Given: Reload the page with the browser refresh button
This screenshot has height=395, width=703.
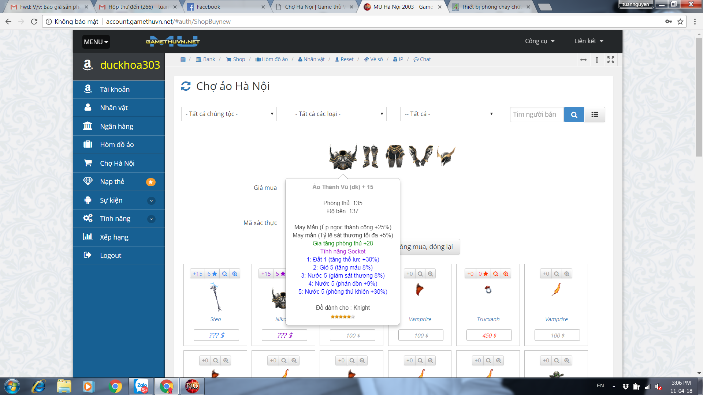Looking at the screenshot, I should pos(34,22).
